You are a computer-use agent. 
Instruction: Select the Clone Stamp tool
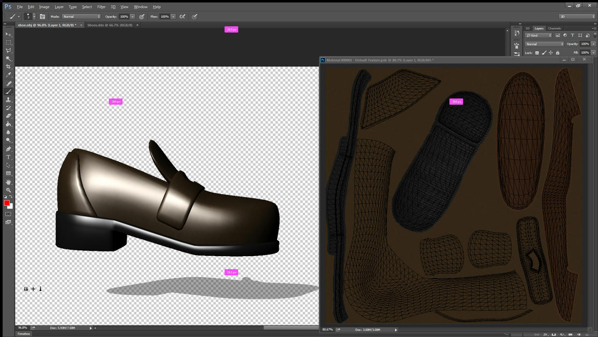(8, 100)
